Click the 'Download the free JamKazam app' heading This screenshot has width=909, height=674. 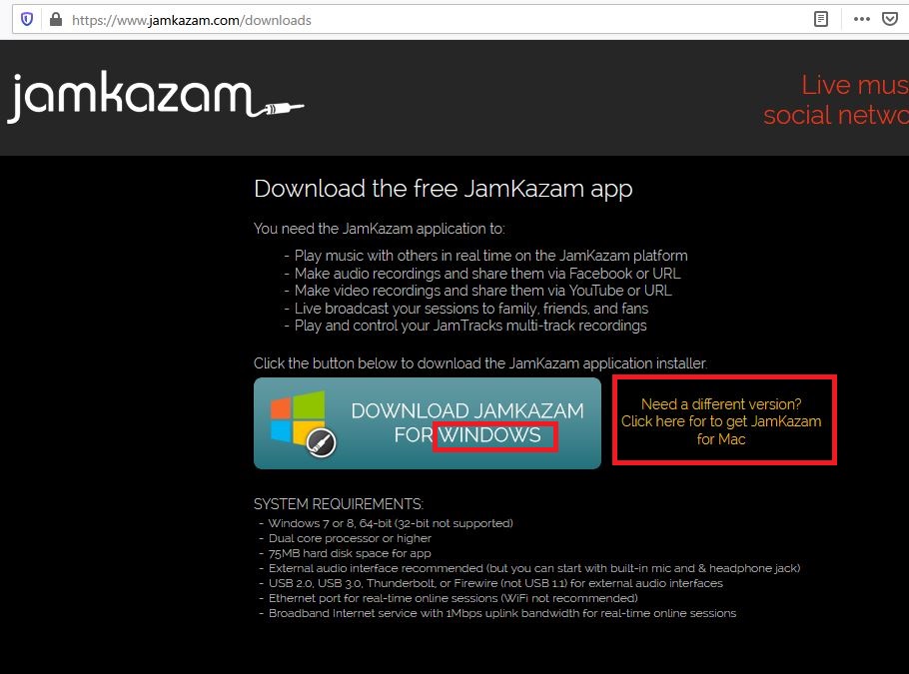[443, 189]
